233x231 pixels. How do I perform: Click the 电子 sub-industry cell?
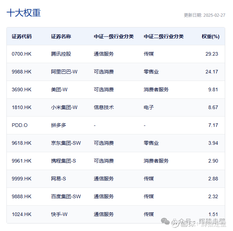(x=149, y=107)
